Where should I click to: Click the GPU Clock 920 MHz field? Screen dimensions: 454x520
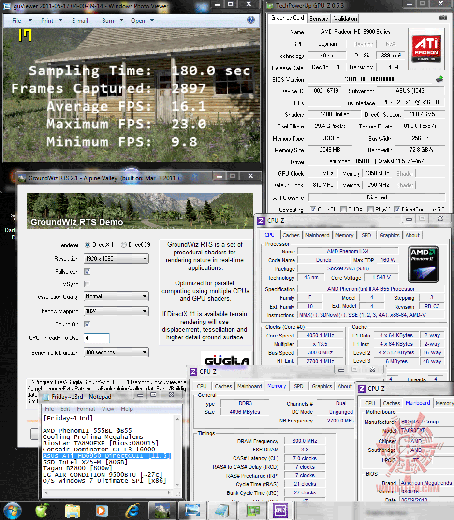(x=323, y=173)
